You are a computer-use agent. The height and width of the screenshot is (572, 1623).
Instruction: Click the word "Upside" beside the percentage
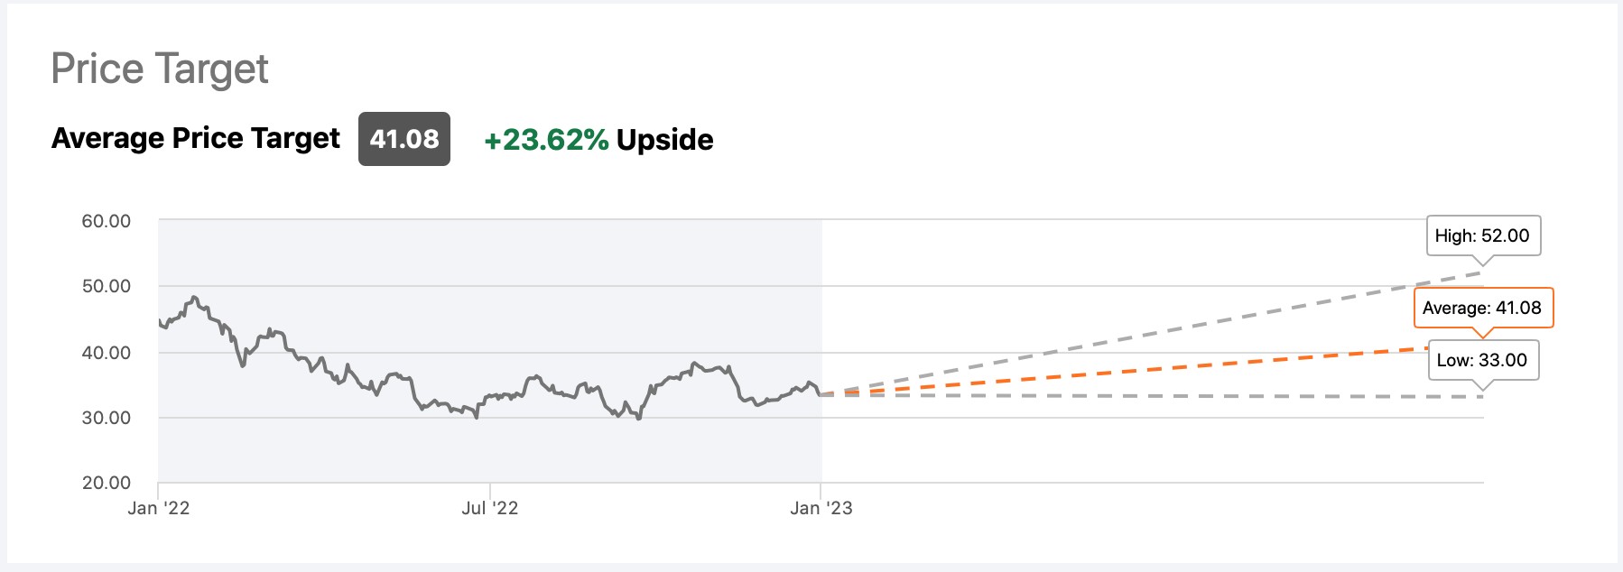[665, 140]
